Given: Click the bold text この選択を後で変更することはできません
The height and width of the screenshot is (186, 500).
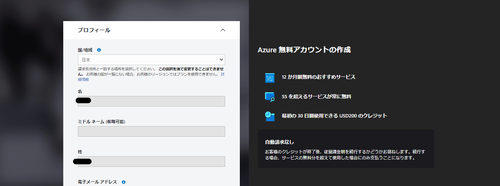Looking at the screenshot, I should (151, 72).
